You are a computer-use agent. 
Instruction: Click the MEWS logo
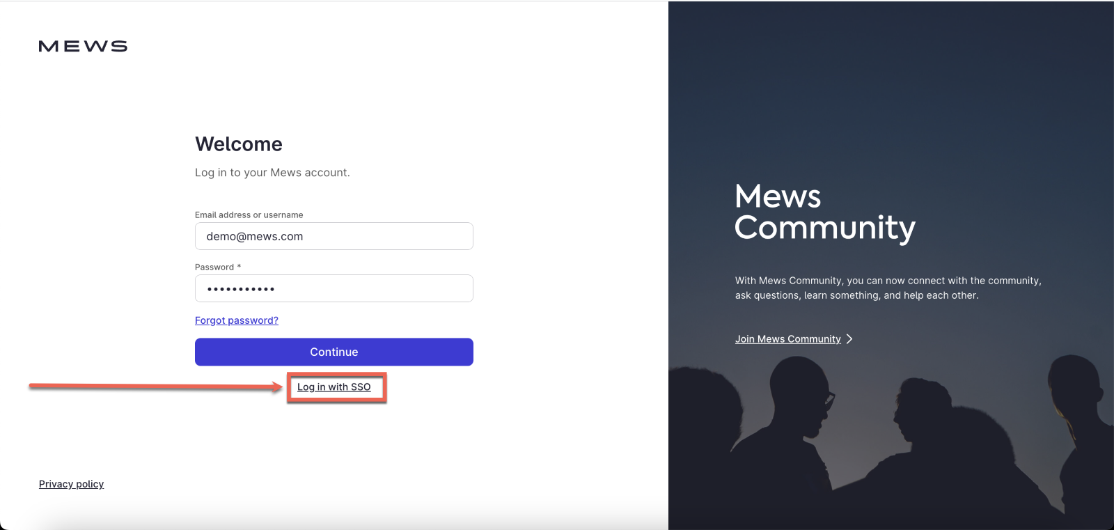(83, 47)
